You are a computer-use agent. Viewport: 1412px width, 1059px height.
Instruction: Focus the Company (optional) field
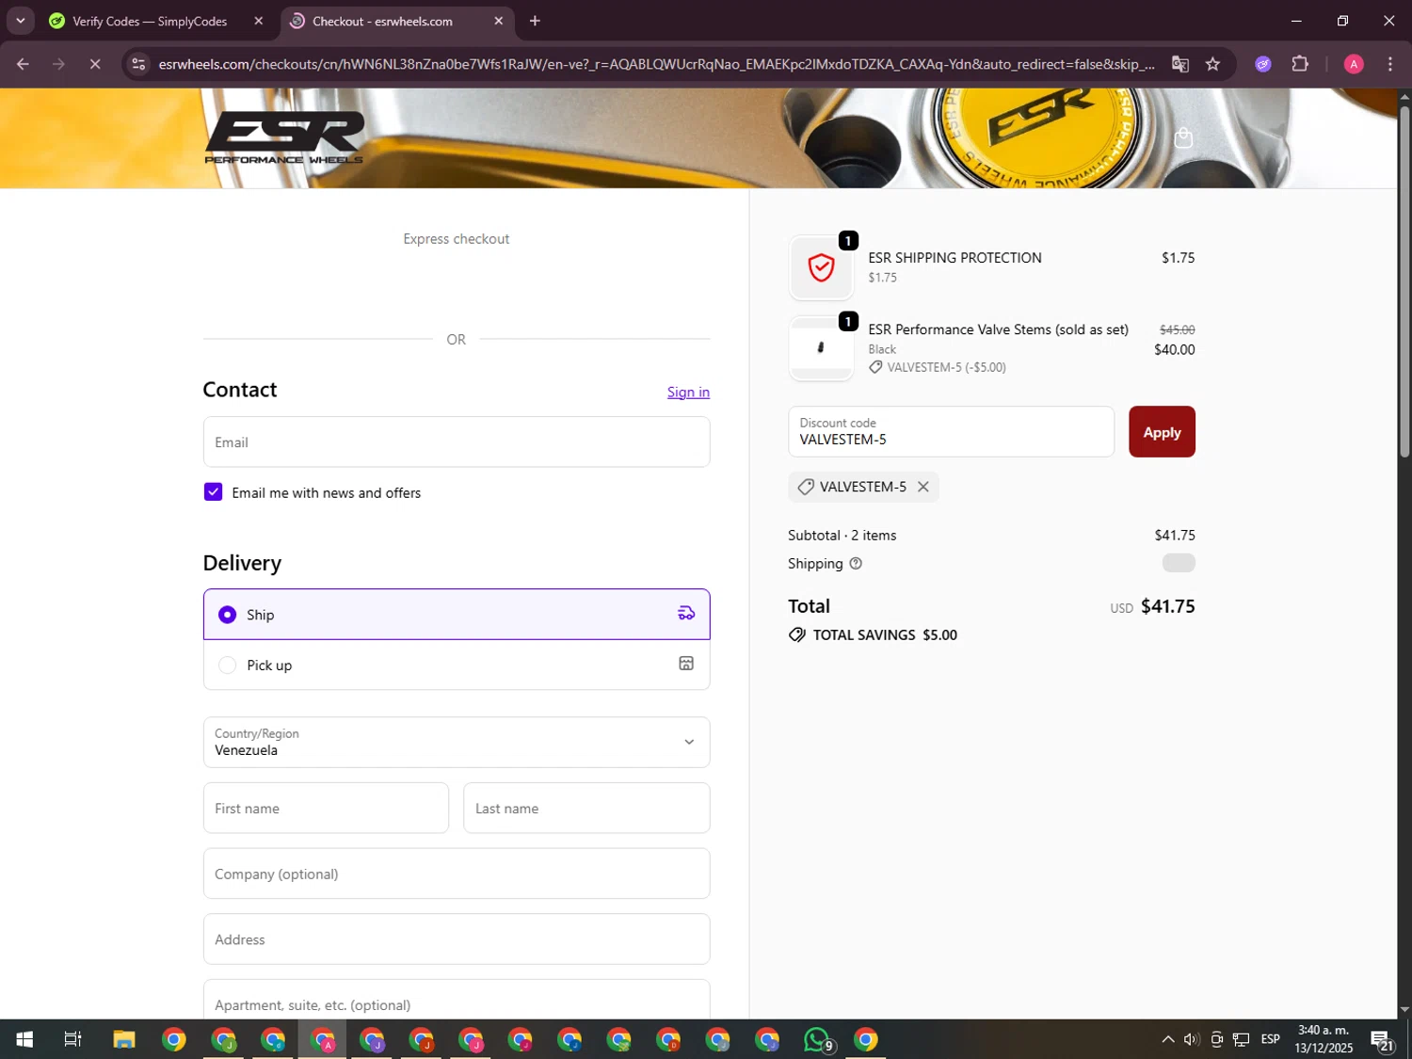pyautogui.click(x=457, y=874)
